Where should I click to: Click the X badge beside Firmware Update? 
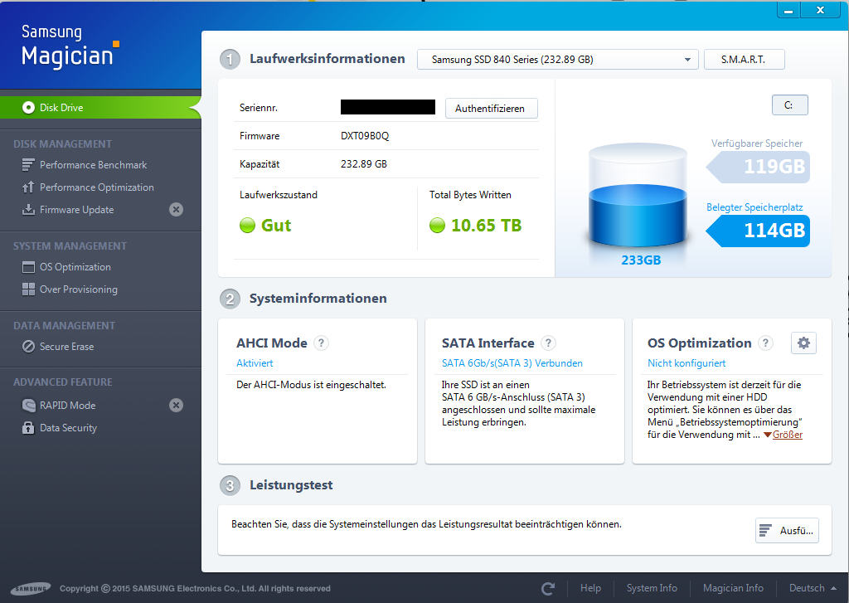point(176,210)
